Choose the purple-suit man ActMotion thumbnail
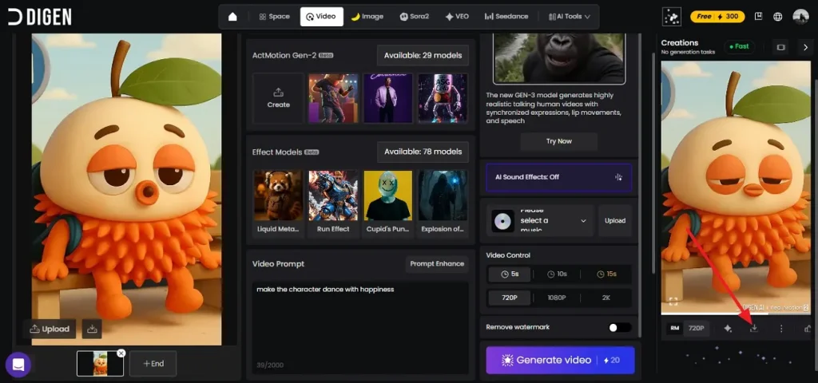 click(388, 98)
